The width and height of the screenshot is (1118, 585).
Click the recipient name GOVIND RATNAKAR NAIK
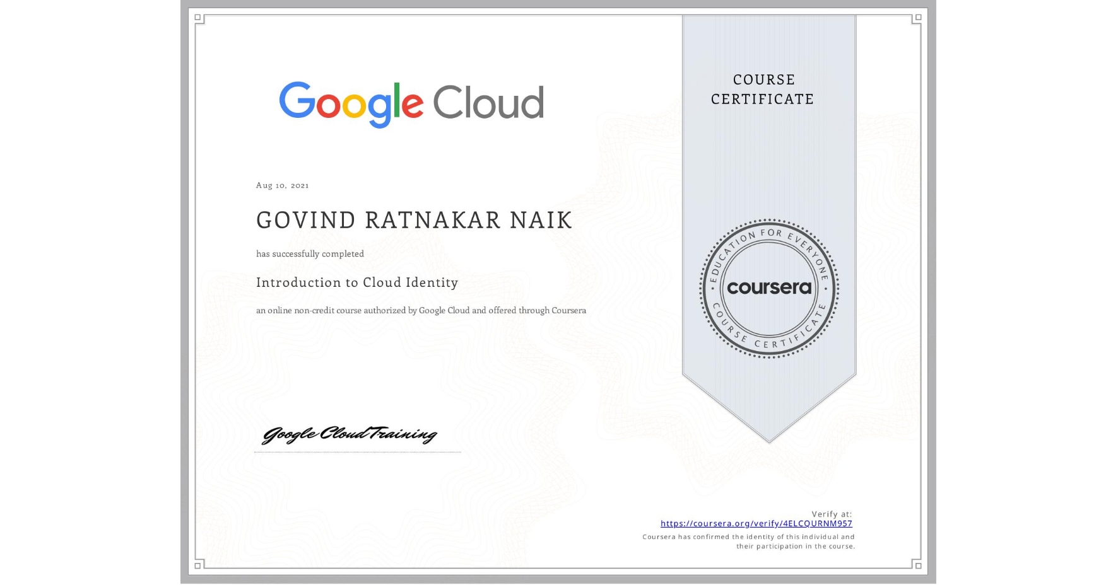click(414, 220)
